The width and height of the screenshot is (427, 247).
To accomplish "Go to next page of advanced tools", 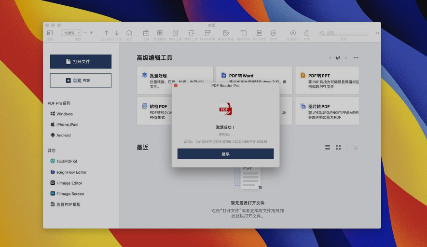I will (346, 58).
